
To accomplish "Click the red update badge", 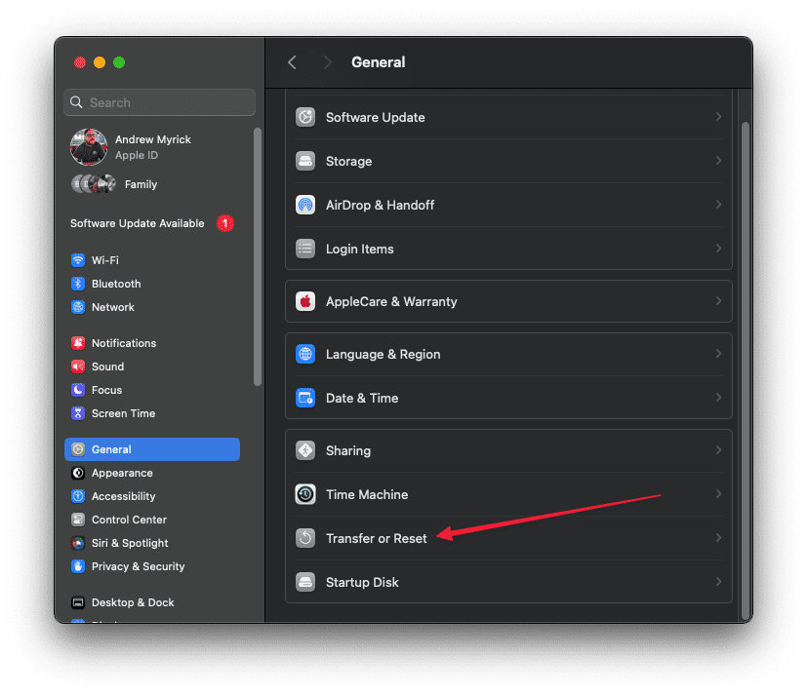I will click(x=224, y=223).
